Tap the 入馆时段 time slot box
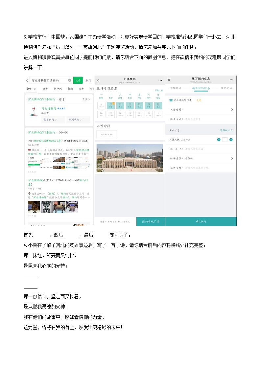 pyautogui.click(x=107, y=134)
